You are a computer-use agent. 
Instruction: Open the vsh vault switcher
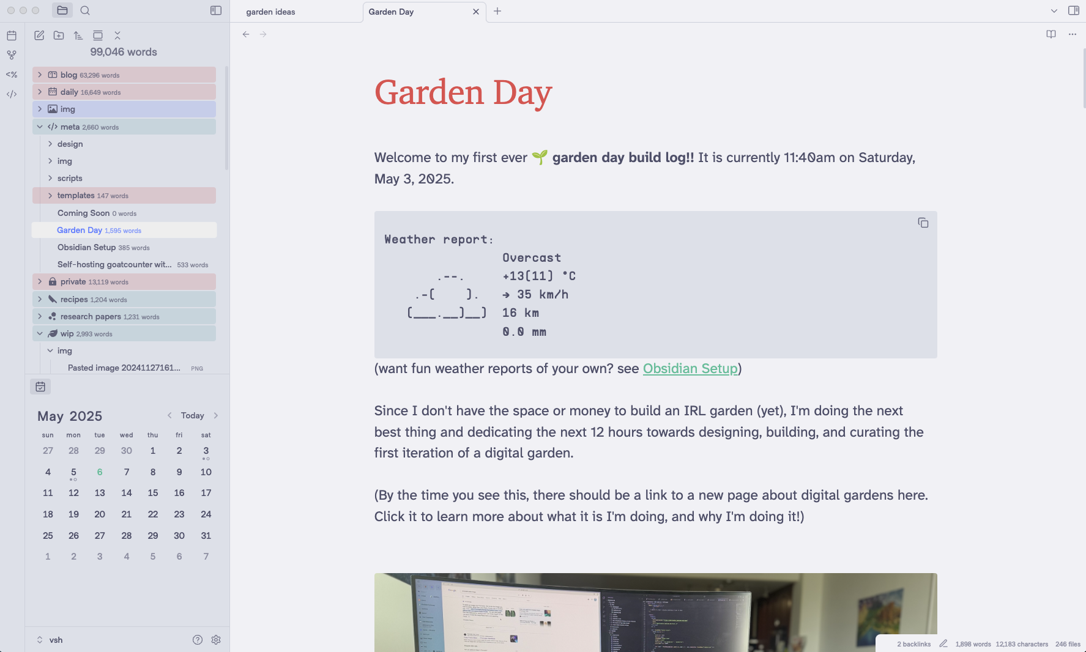pyautogui.click(x=49, y=640)
